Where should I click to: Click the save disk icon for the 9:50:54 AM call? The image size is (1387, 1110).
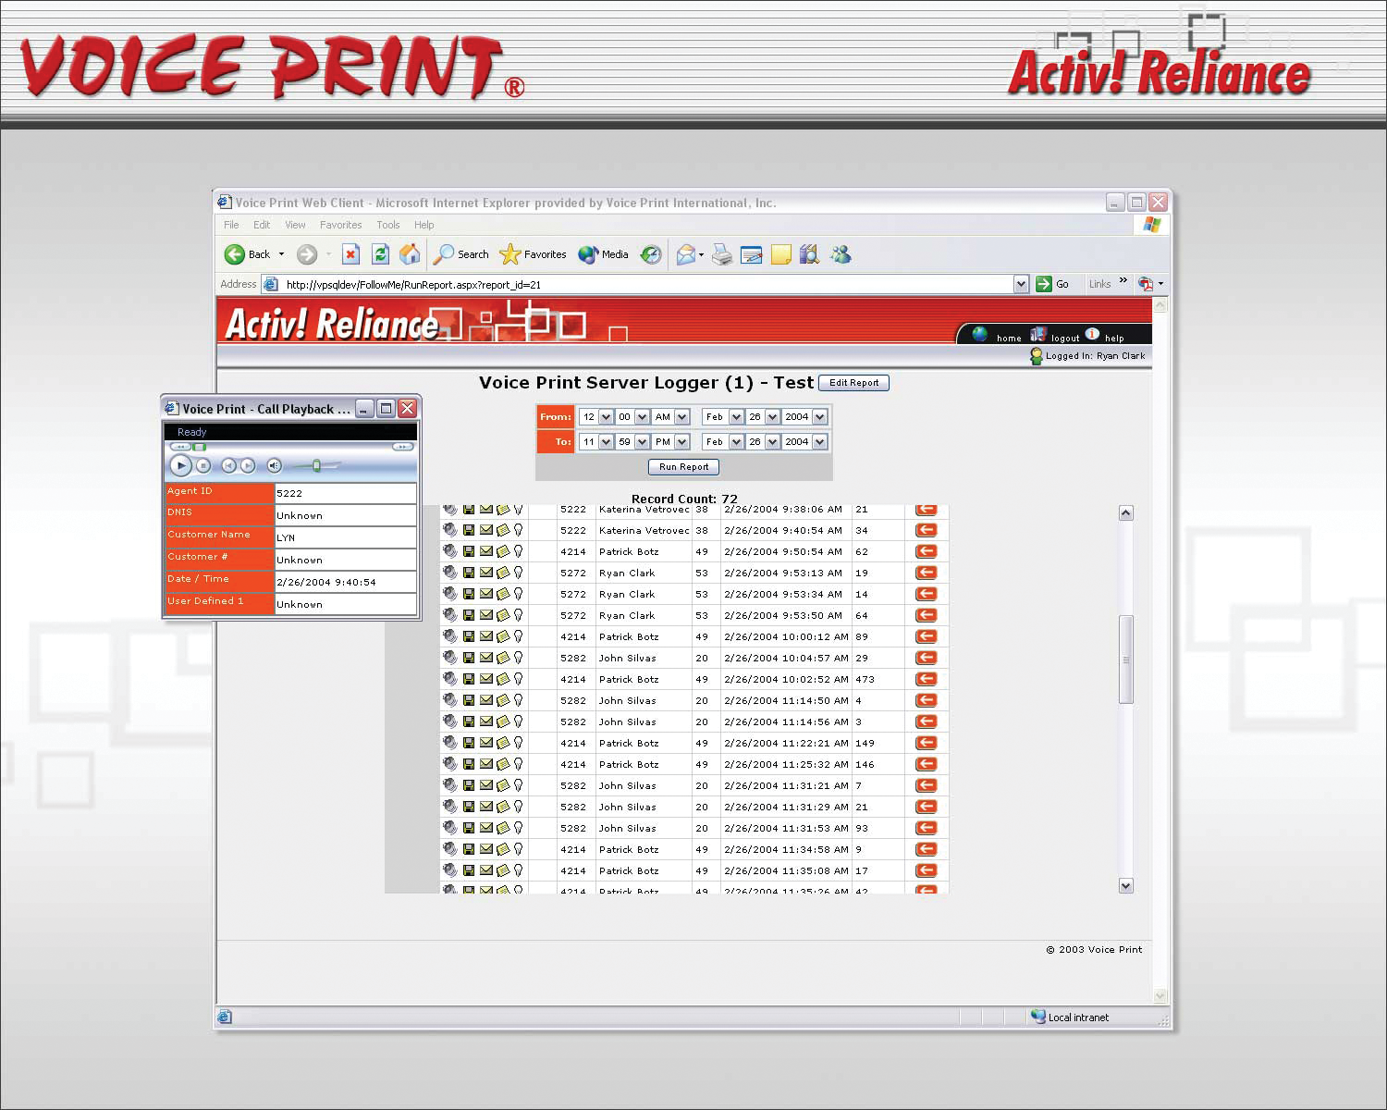469,552
